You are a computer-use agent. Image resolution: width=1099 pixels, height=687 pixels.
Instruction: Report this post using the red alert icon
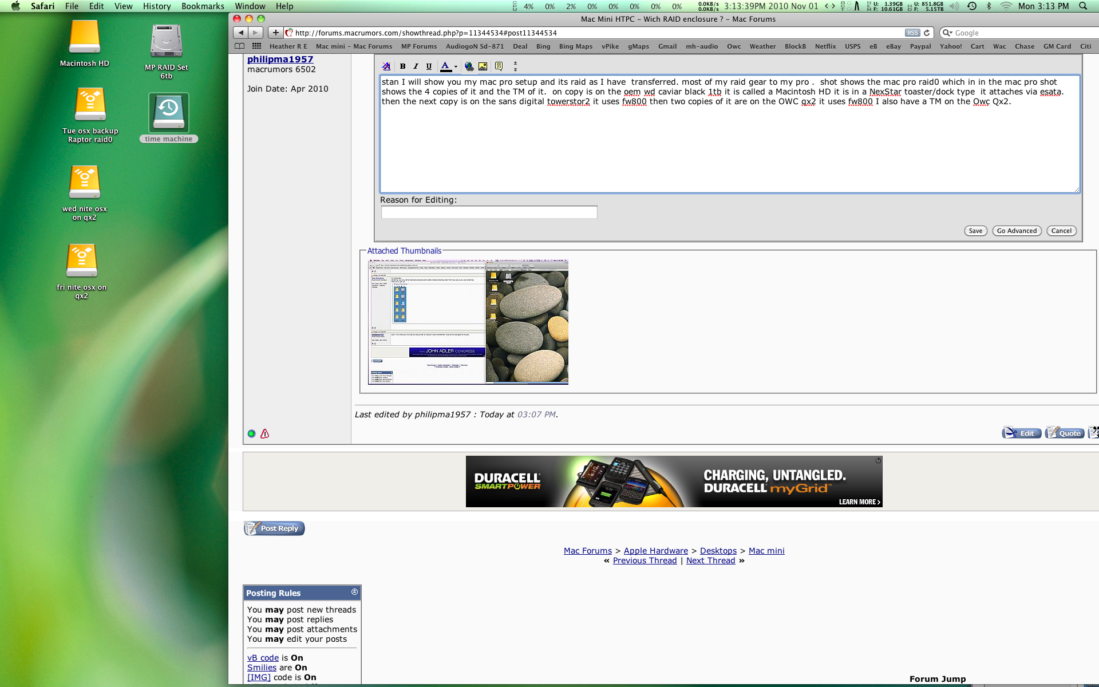click(264, 434)
